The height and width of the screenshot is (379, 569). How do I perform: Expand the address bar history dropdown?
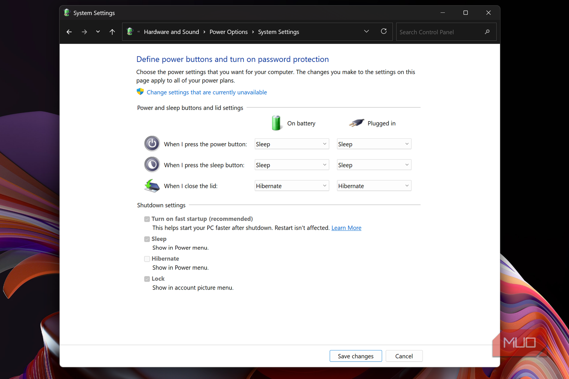[x=366, y=31]
